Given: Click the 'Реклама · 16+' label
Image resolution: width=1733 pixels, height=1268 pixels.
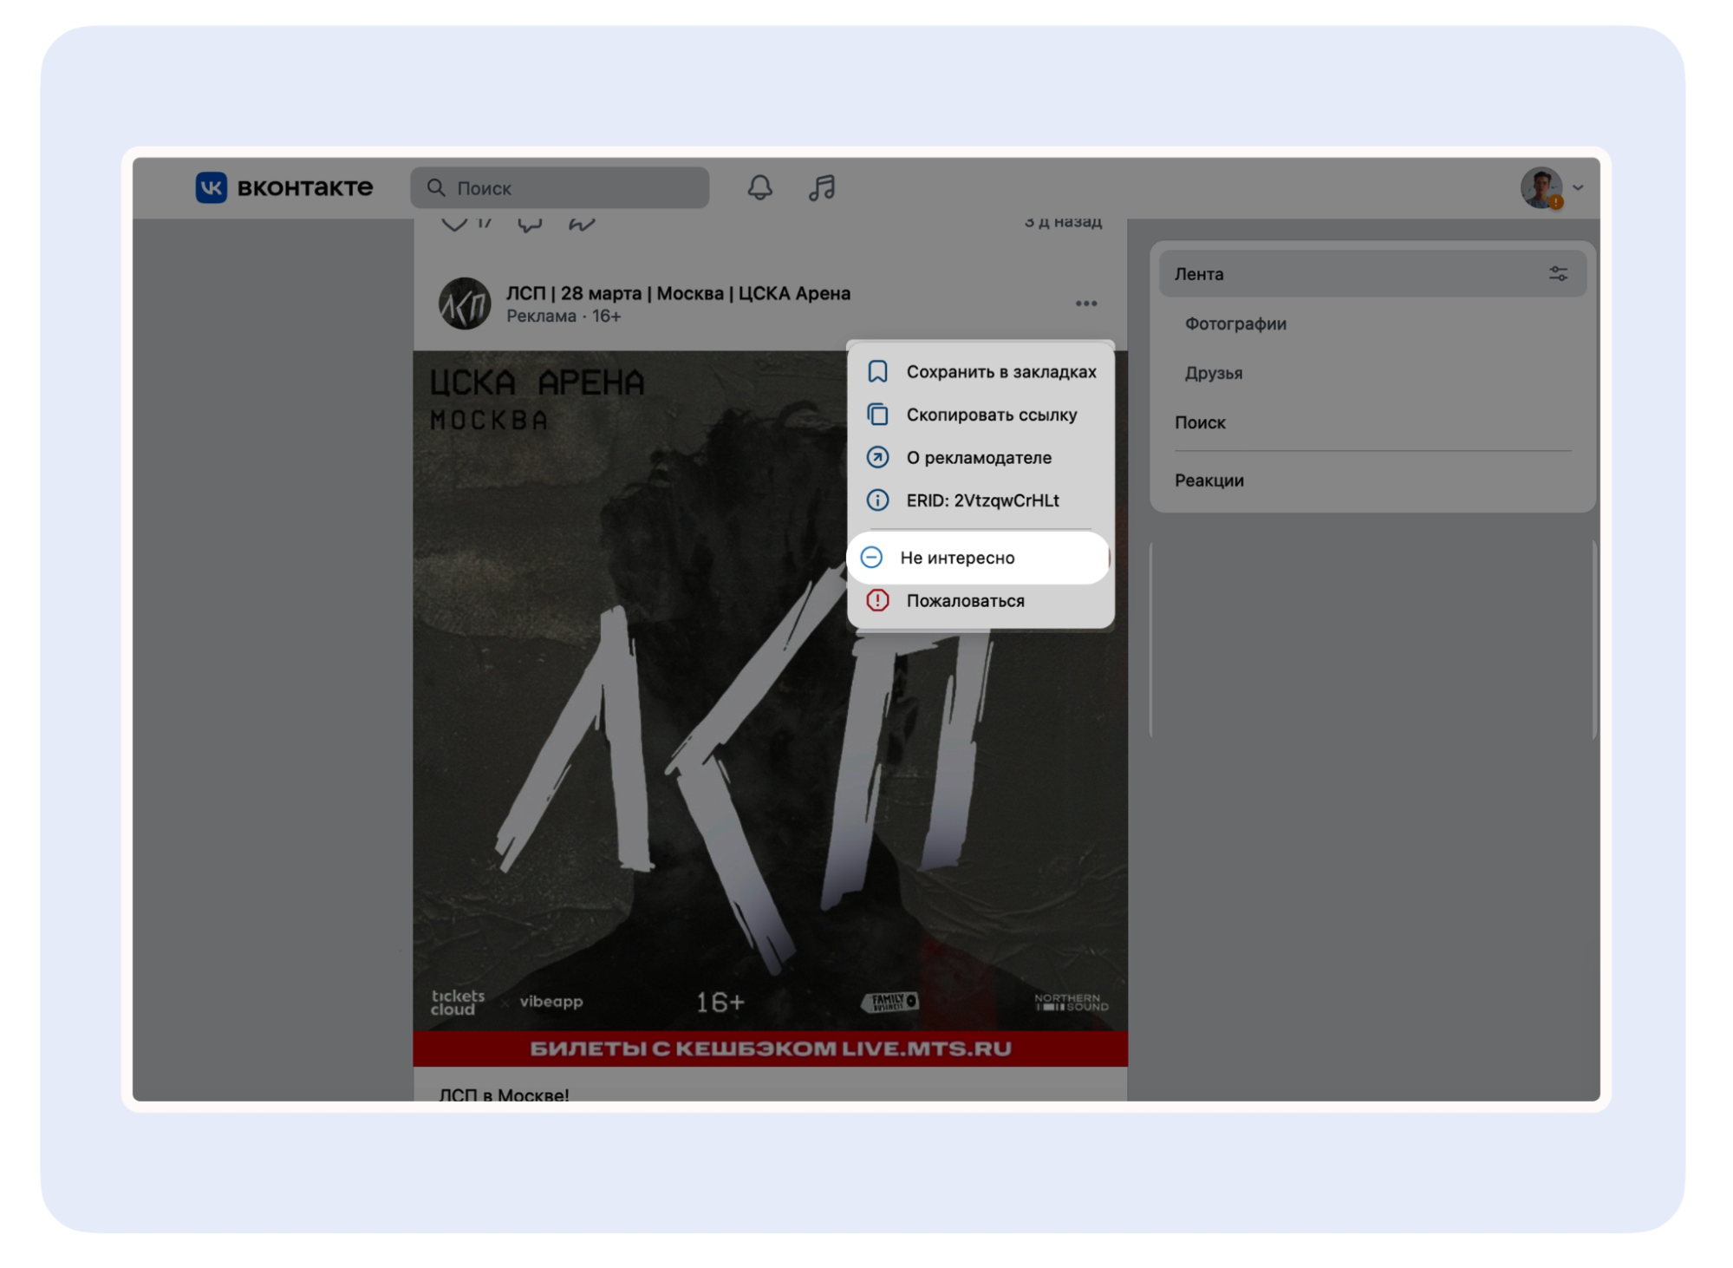Looking at the screenshot, I should click(564, 317).
